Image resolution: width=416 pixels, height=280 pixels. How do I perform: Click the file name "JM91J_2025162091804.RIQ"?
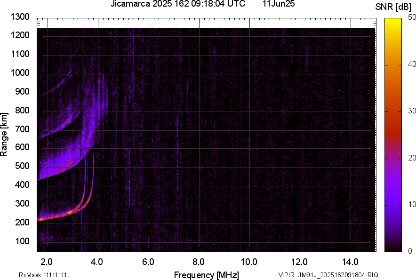coord(338,275)
